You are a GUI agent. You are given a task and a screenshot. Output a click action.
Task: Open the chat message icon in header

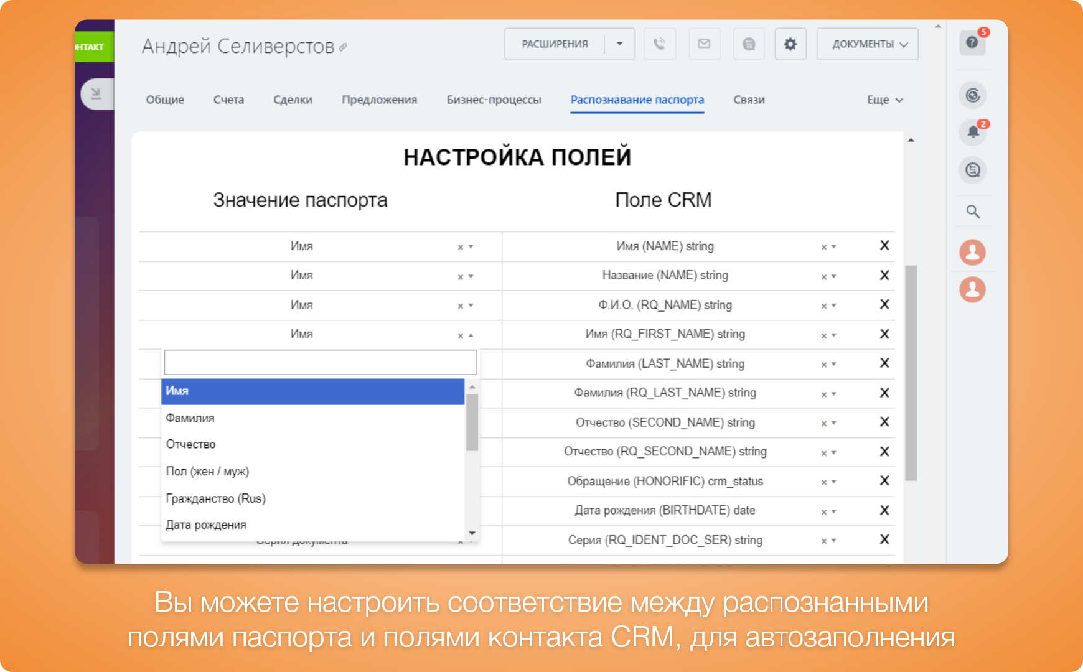[749, 44]
